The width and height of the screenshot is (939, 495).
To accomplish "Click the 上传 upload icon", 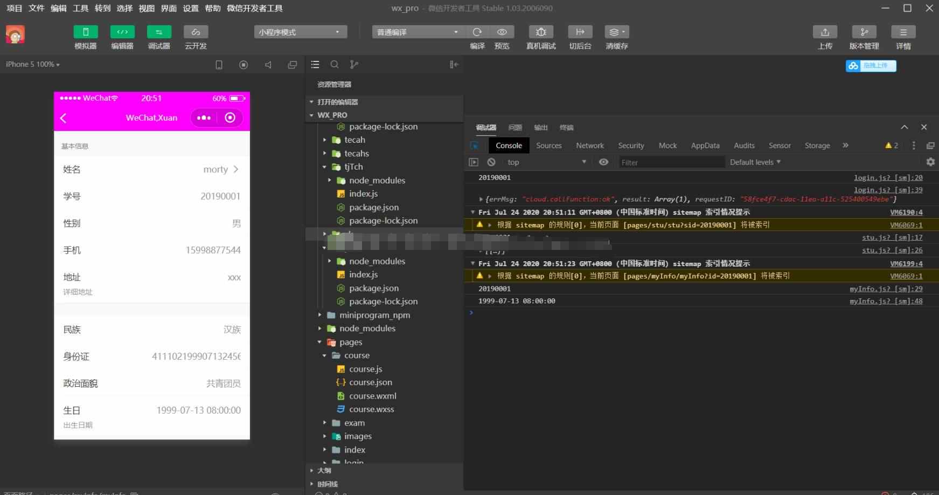I will coord(825,32).
